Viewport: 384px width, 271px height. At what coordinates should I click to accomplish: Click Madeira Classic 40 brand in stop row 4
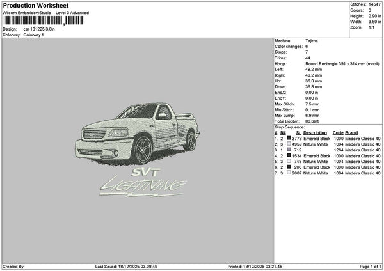coord(363,156)
